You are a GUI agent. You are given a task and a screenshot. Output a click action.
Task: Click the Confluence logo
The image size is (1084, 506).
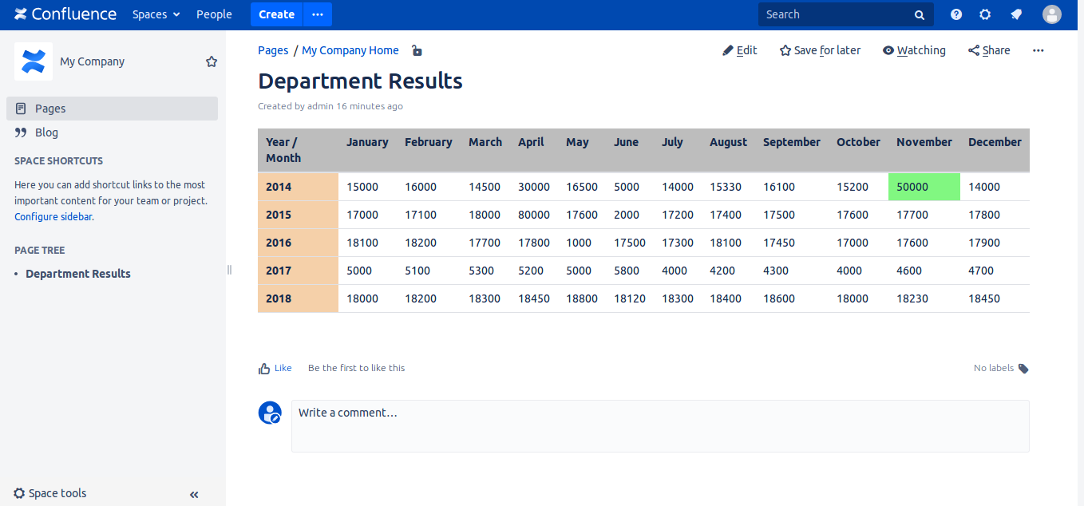click(x=65, y=14)
